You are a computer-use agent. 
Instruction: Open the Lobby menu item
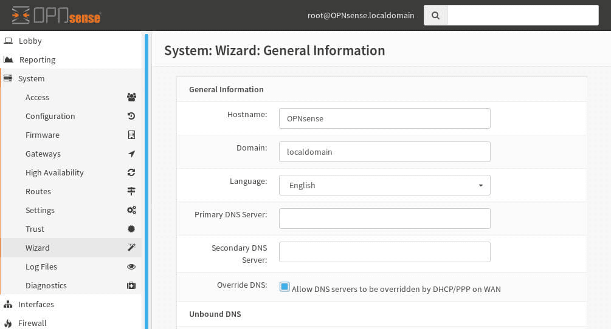pyautogui.click(x=30, y=41)
